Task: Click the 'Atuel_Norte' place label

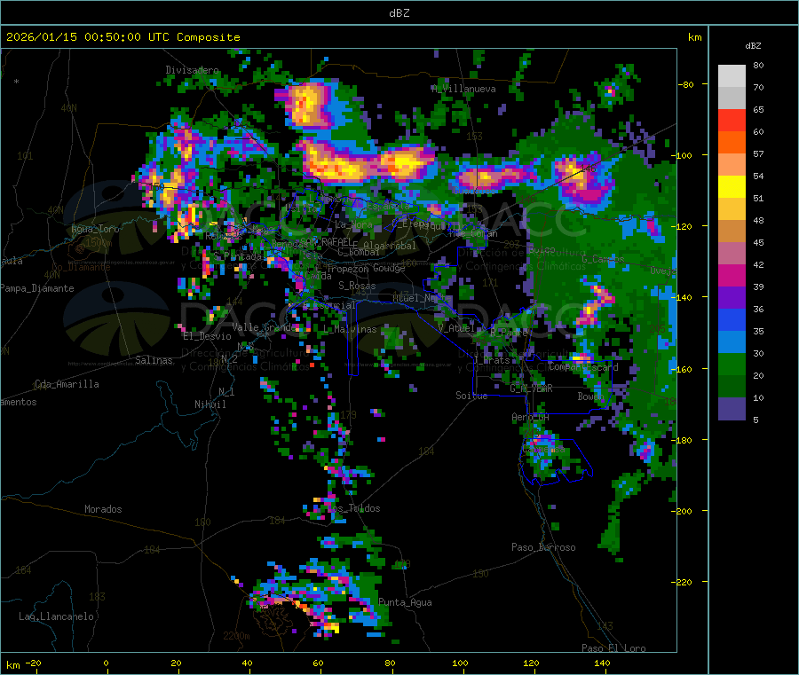Action: click(422, 298)
